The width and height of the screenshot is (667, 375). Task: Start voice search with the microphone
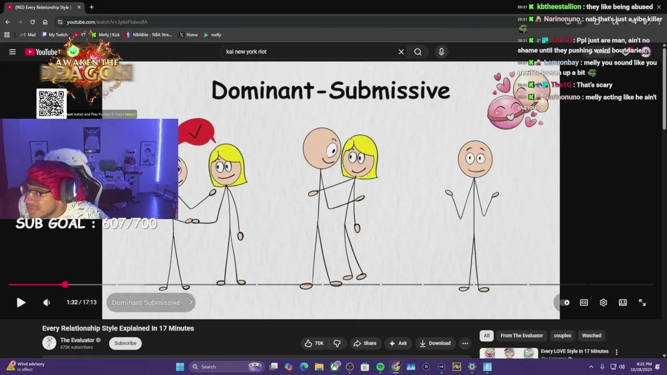coord(441,52)
